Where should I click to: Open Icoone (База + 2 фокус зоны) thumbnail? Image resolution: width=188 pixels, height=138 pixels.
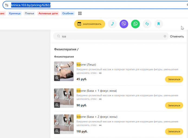pyautogui.click(x=64, y=124)
